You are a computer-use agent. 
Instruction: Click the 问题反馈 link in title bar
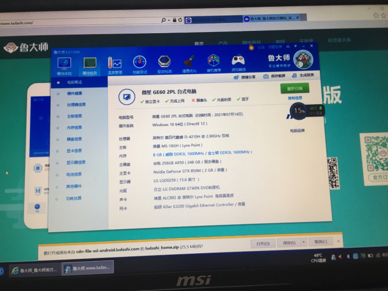274,46
